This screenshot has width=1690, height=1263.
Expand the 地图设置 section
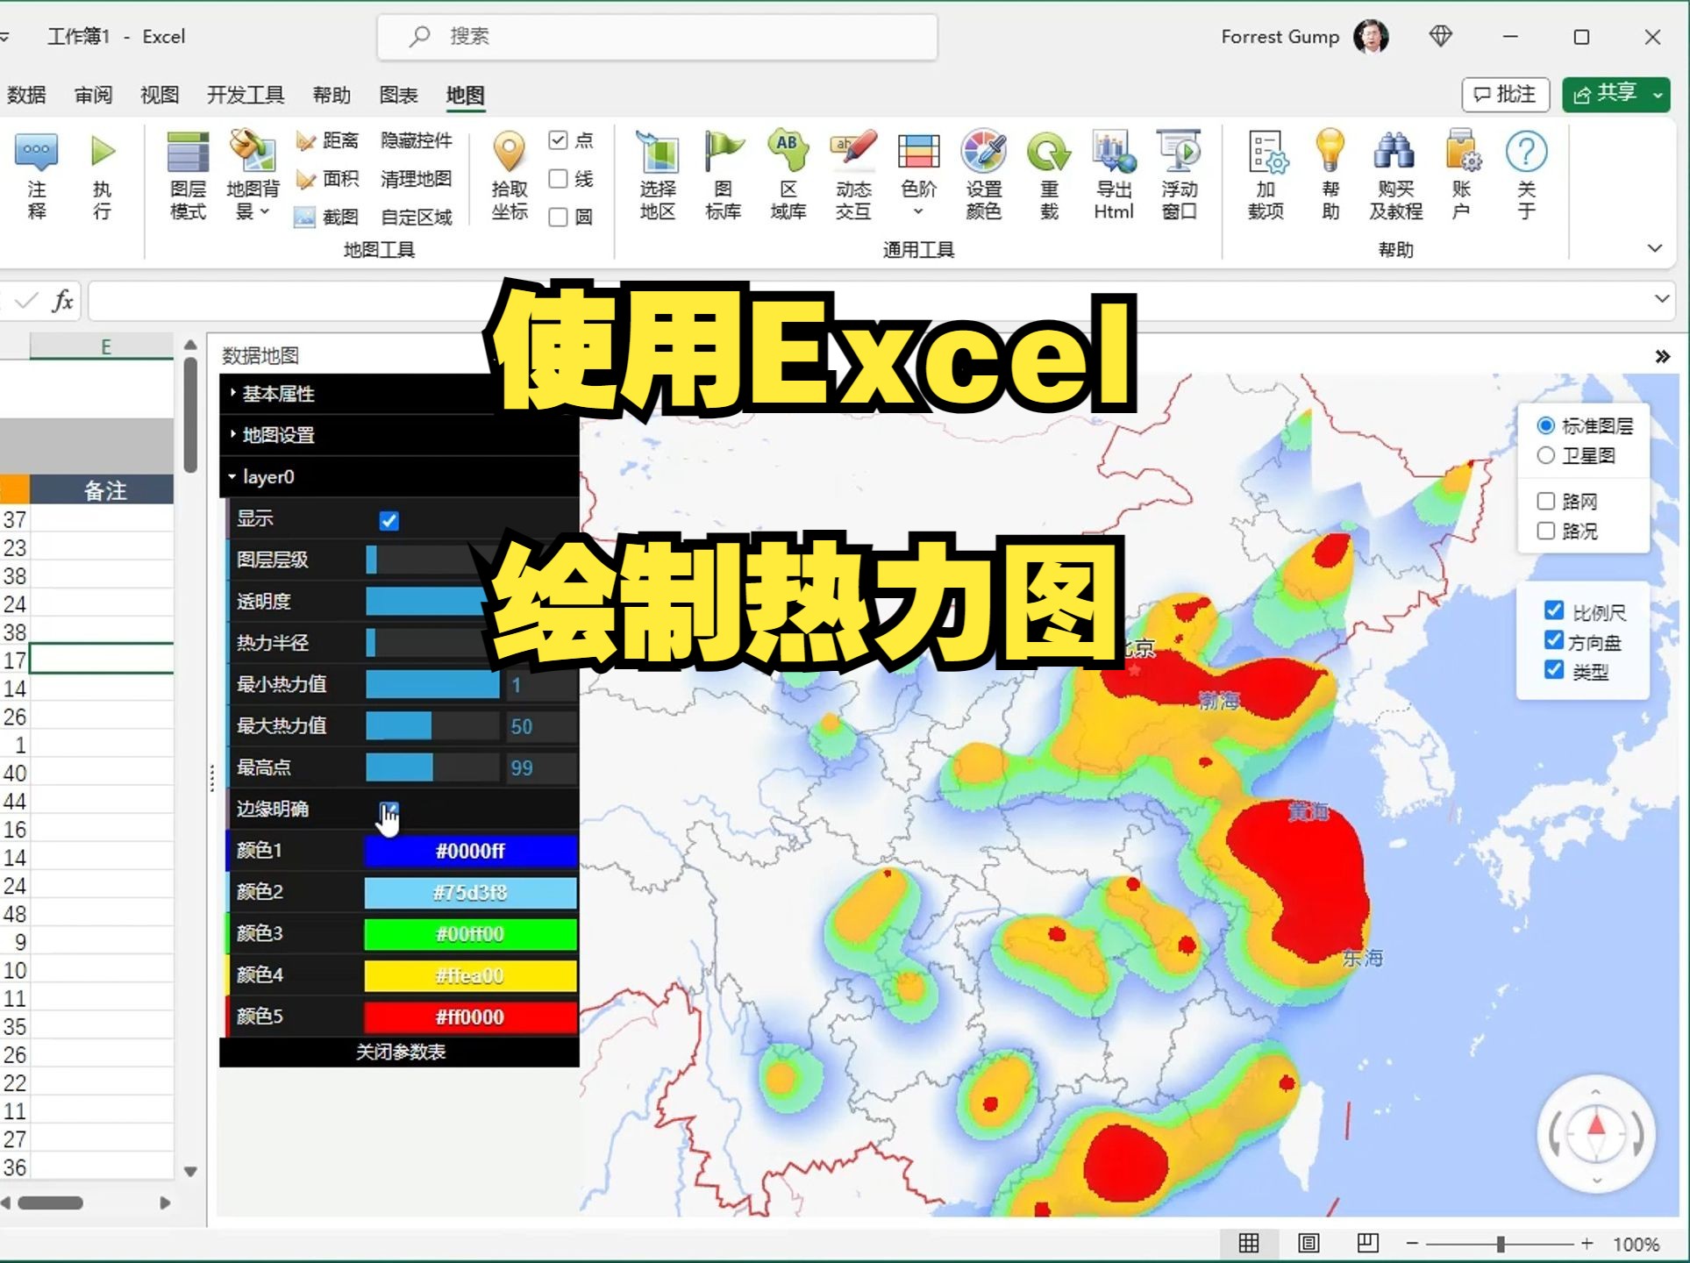coord(399,435)
